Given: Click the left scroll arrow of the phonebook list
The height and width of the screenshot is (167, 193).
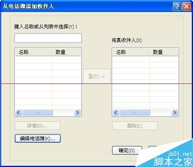Looking at the screenshot, I should pos(18,113).
